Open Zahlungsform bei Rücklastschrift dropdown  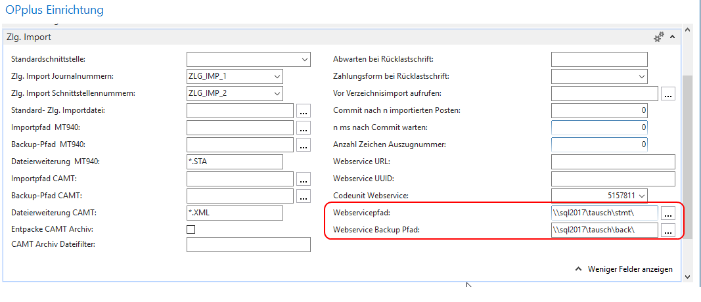click(x=642, y=76)
